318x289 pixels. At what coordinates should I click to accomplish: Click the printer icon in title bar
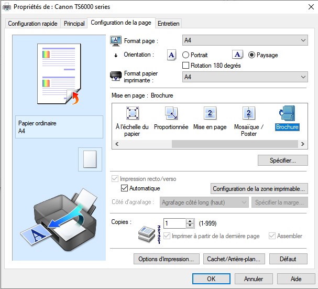pyautogui.click(x=7, y=7)
